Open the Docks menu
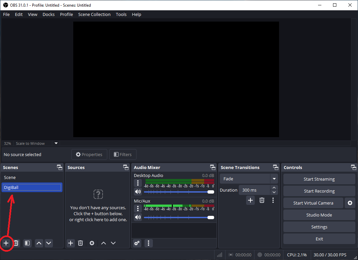Image resolution: width=358 pixels, height=260 pixels. [x=48, y=14]
